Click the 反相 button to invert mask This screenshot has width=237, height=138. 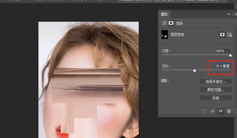216,98
